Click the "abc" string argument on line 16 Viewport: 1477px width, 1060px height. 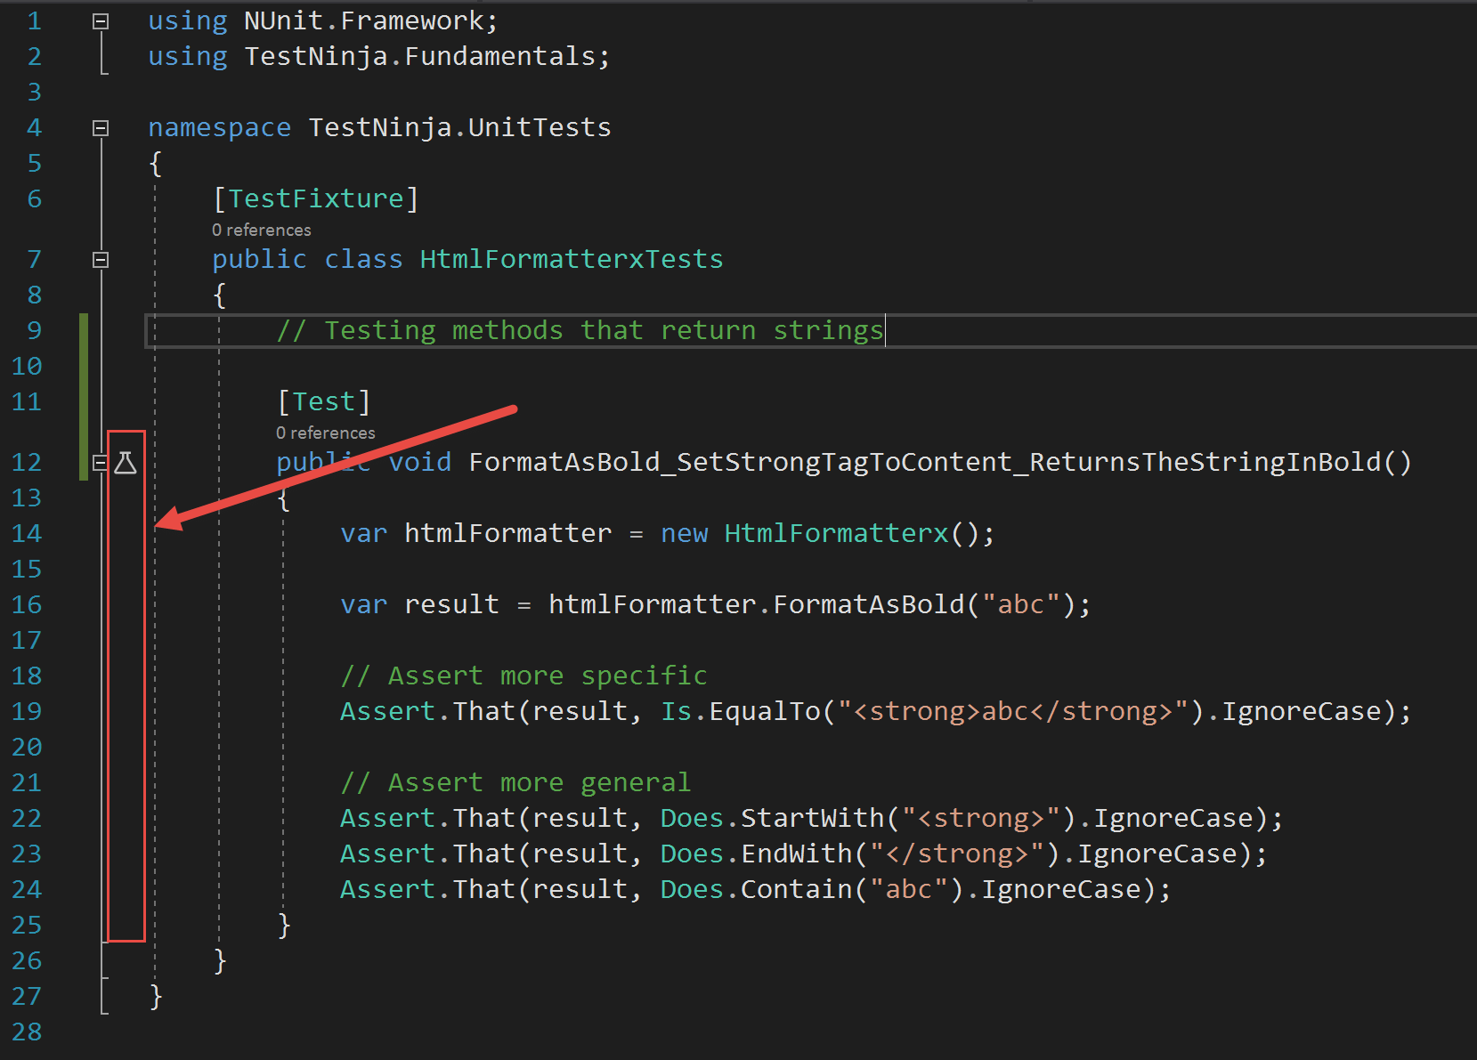1021,604
